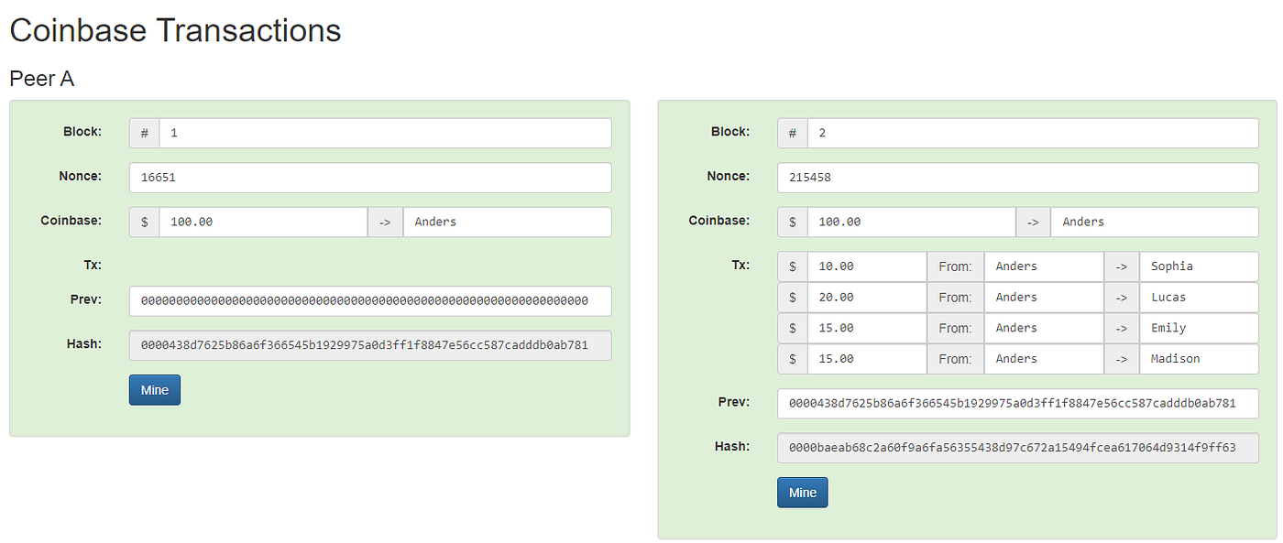
Task: Edit the 10.00 transaction amount
Action: point(867,266)
